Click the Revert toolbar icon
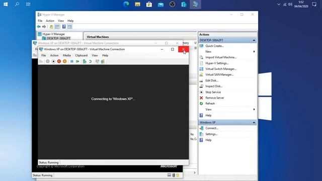This screenshot has width=322, height=181. pyautogui.click(x=90, y=61)
